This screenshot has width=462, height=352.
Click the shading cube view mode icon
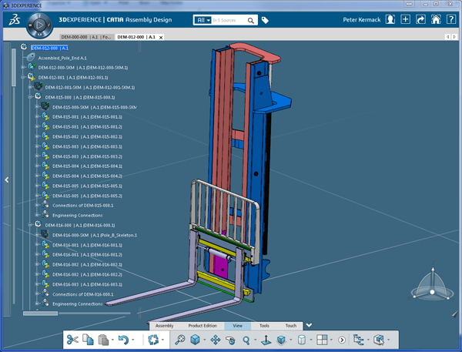pyautogui.click(x=281, y=340)
